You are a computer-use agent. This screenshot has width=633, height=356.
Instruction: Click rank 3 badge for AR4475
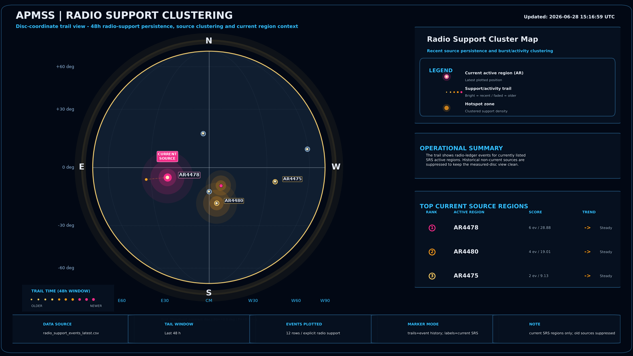432,276
